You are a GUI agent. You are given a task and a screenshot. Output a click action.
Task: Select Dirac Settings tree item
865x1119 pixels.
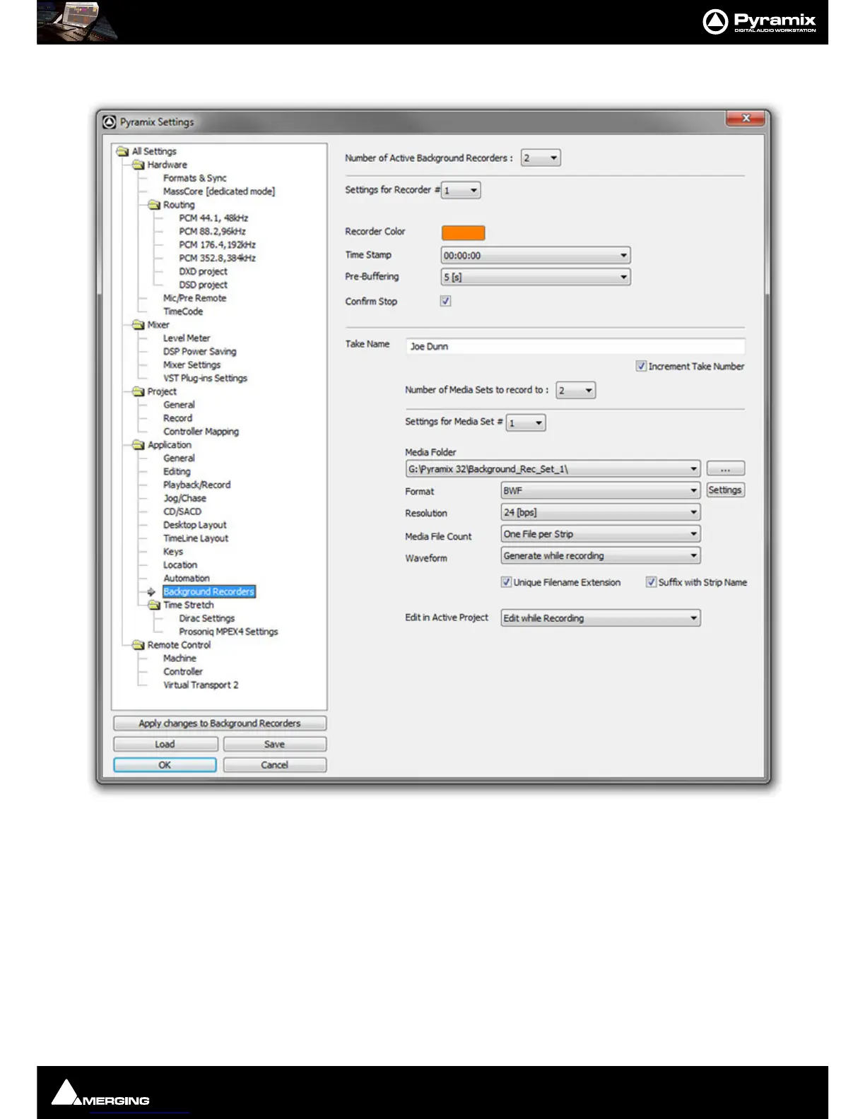207,619
